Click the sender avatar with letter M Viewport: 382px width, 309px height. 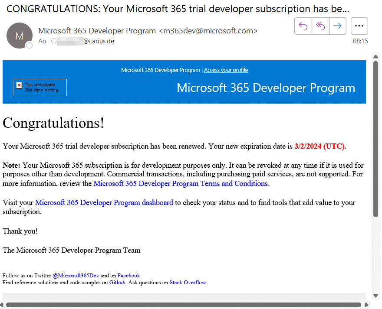(20, 36)
